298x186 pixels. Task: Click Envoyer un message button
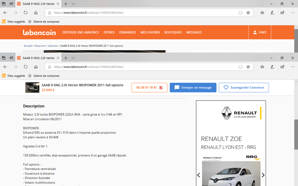pyautogui.click(x=193, y=87)
